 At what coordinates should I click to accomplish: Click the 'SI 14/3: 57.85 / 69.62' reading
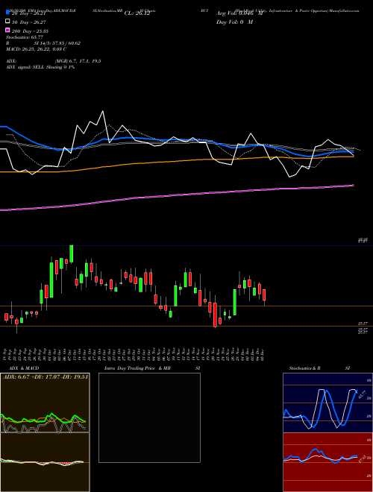(57, 43)
